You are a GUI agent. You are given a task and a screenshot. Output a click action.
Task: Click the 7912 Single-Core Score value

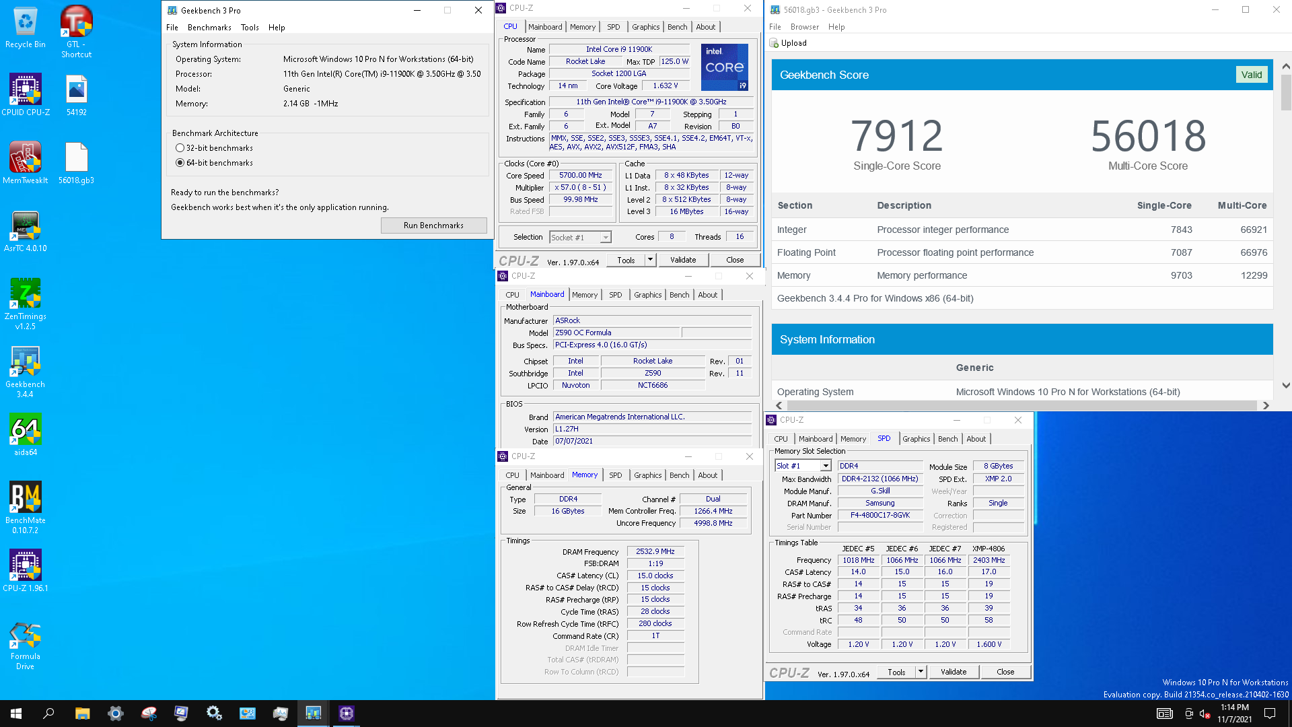click(x=896, y=135)
